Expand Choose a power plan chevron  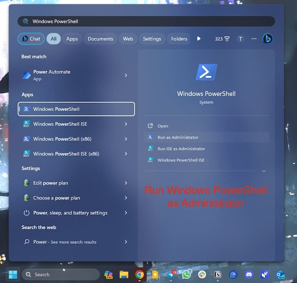(x=126, y=198)
